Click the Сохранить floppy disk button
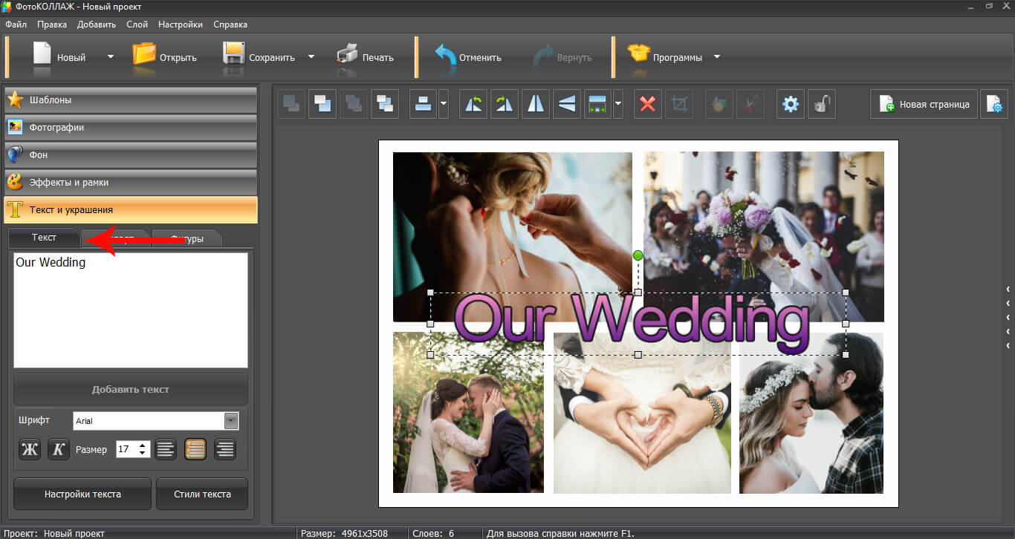 click(259, 56)
